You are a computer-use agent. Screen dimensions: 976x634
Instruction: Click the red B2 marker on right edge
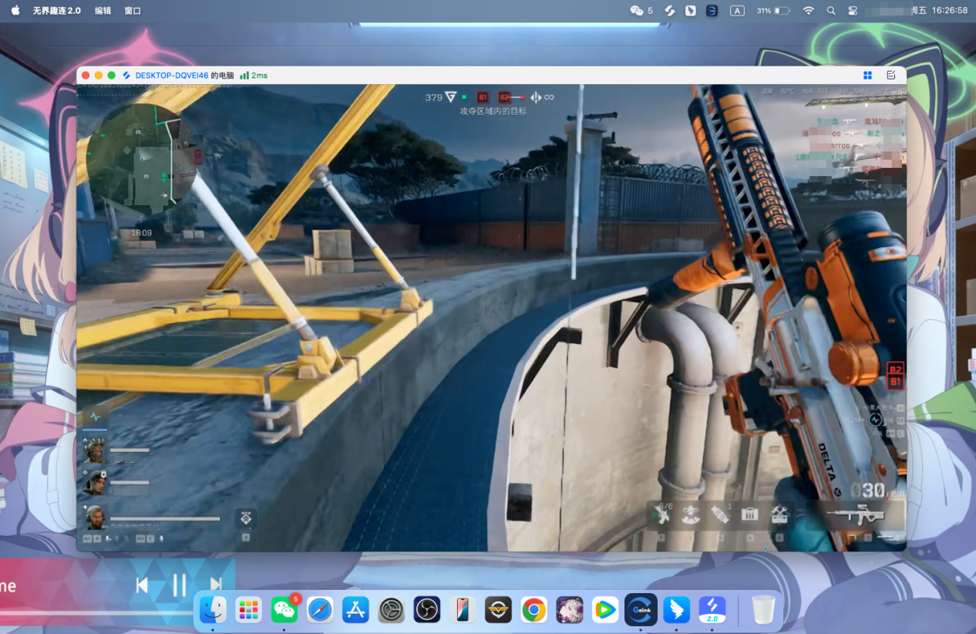click(x=895, y=369)
